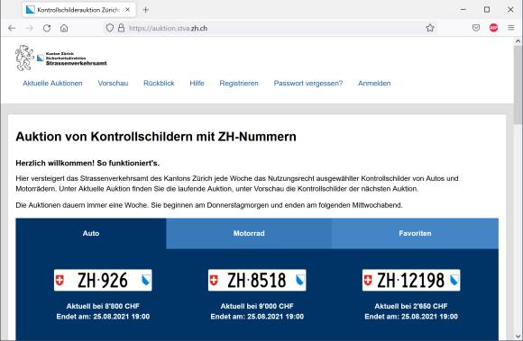This screenshot has width=523, height=341.
Task: Open the Rückblick navigation link
Action: (x=159, y=83)
